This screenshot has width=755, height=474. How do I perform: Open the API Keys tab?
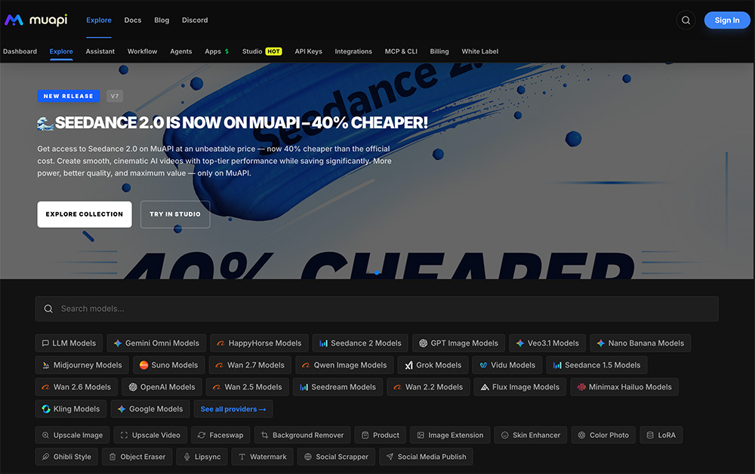[x=308, y=51]
